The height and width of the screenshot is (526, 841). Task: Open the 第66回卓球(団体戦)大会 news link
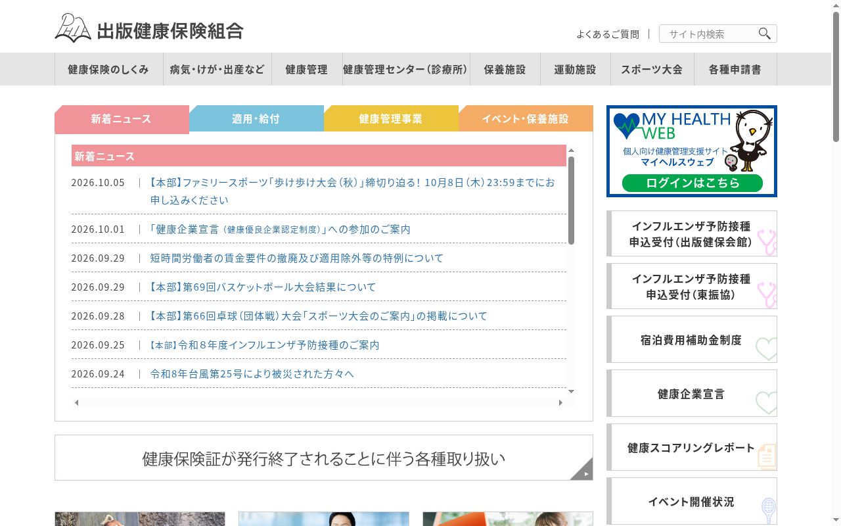tap(319, 316)
